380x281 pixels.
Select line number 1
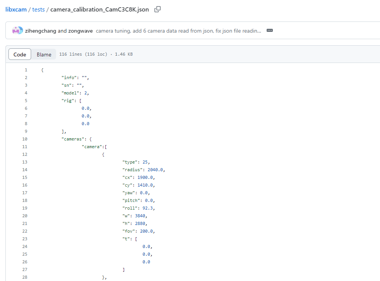[26, 70]
